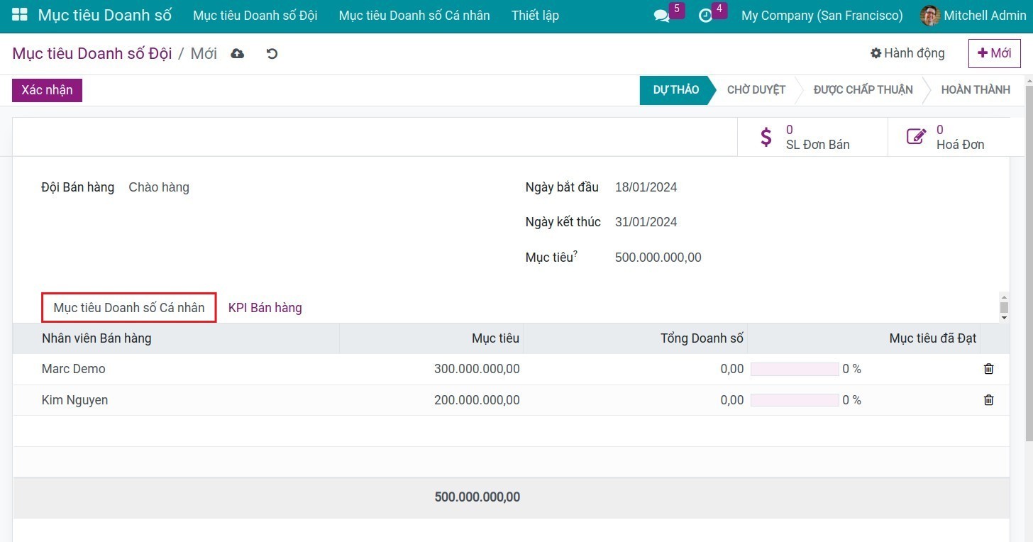Viewport: 1033px width, 542px height.
Task: Click the Mới create button
Action: point(994,53)
